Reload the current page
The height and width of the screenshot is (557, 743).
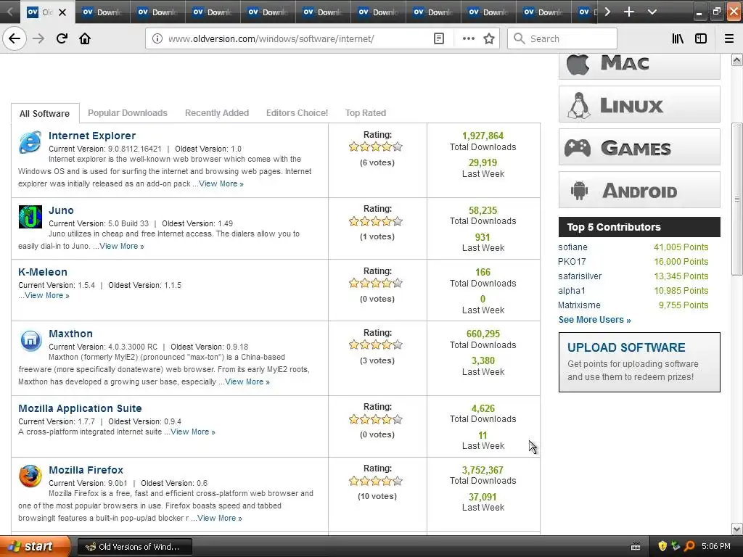click(62, 39)
